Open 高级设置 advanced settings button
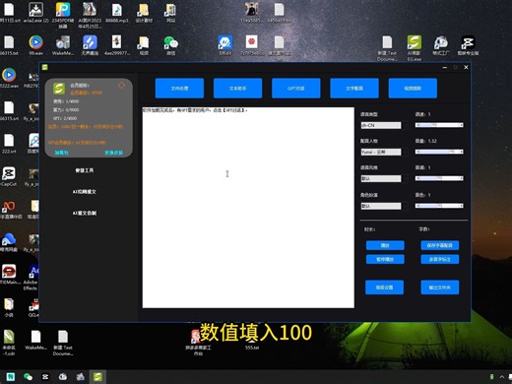Screen dimensions: 512x384 pos(384,288)
